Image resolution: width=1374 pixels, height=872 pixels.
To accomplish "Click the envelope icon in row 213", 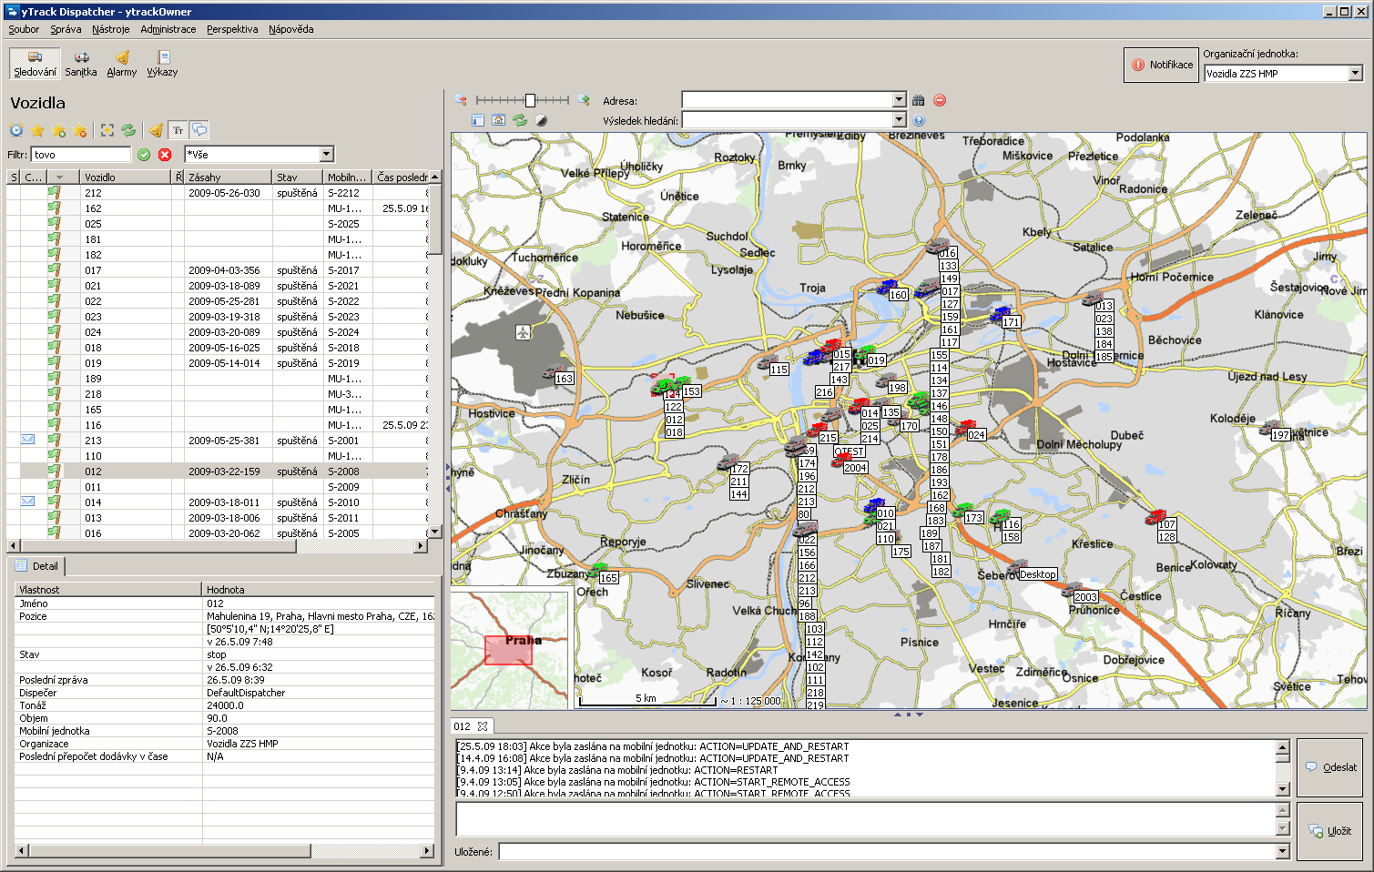I will (x=27, y=440).
